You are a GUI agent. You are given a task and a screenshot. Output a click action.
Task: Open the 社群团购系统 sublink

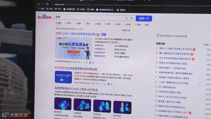pos(100,53)
